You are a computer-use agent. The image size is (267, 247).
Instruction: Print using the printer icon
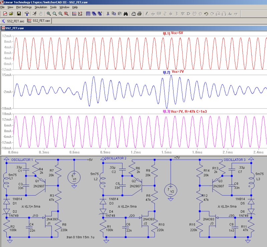(140, 14)
